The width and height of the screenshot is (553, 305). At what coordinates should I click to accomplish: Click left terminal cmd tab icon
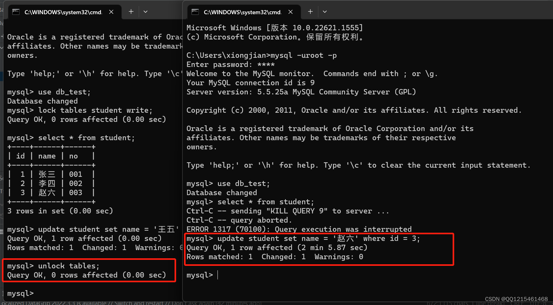[x=16, y=12]
